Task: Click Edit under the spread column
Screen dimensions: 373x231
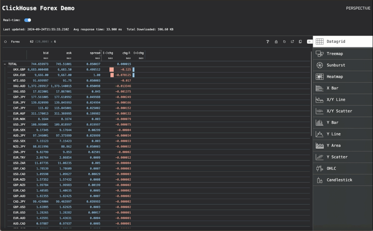Action: (98, 58)
